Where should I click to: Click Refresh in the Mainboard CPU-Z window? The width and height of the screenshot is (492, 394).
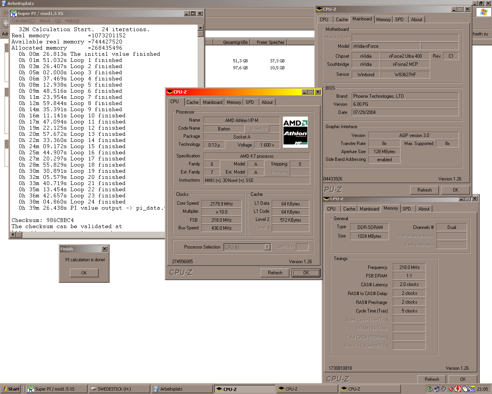click(x=425, y=190)
